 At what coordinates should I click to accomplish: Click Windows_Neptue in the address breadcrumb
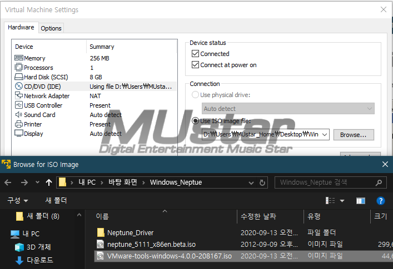point(176,182)
